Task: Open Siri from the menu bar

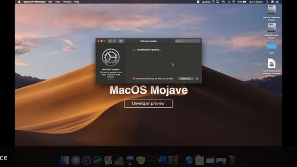Action: [x=272, y=2]
